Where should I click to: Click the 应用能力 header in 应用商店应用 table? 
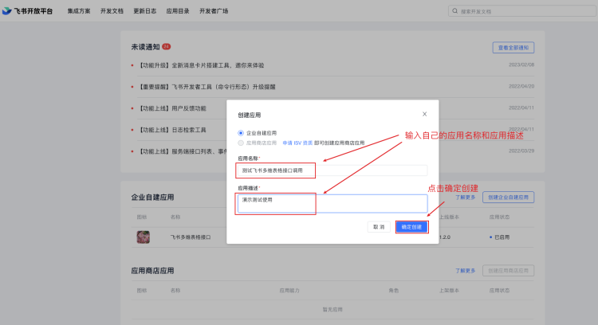pos(289,290)
